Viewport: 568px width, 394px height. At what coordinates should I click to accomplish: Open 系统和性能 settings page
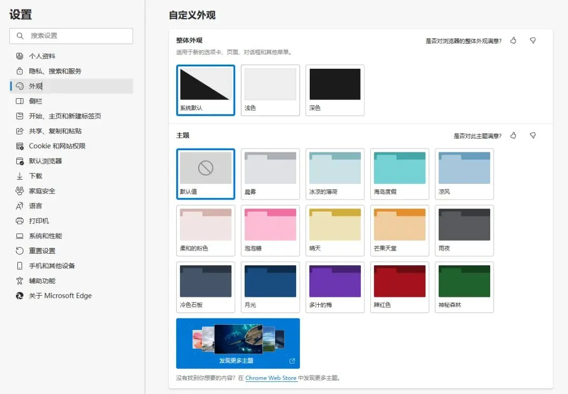click(x=72, y=236)
